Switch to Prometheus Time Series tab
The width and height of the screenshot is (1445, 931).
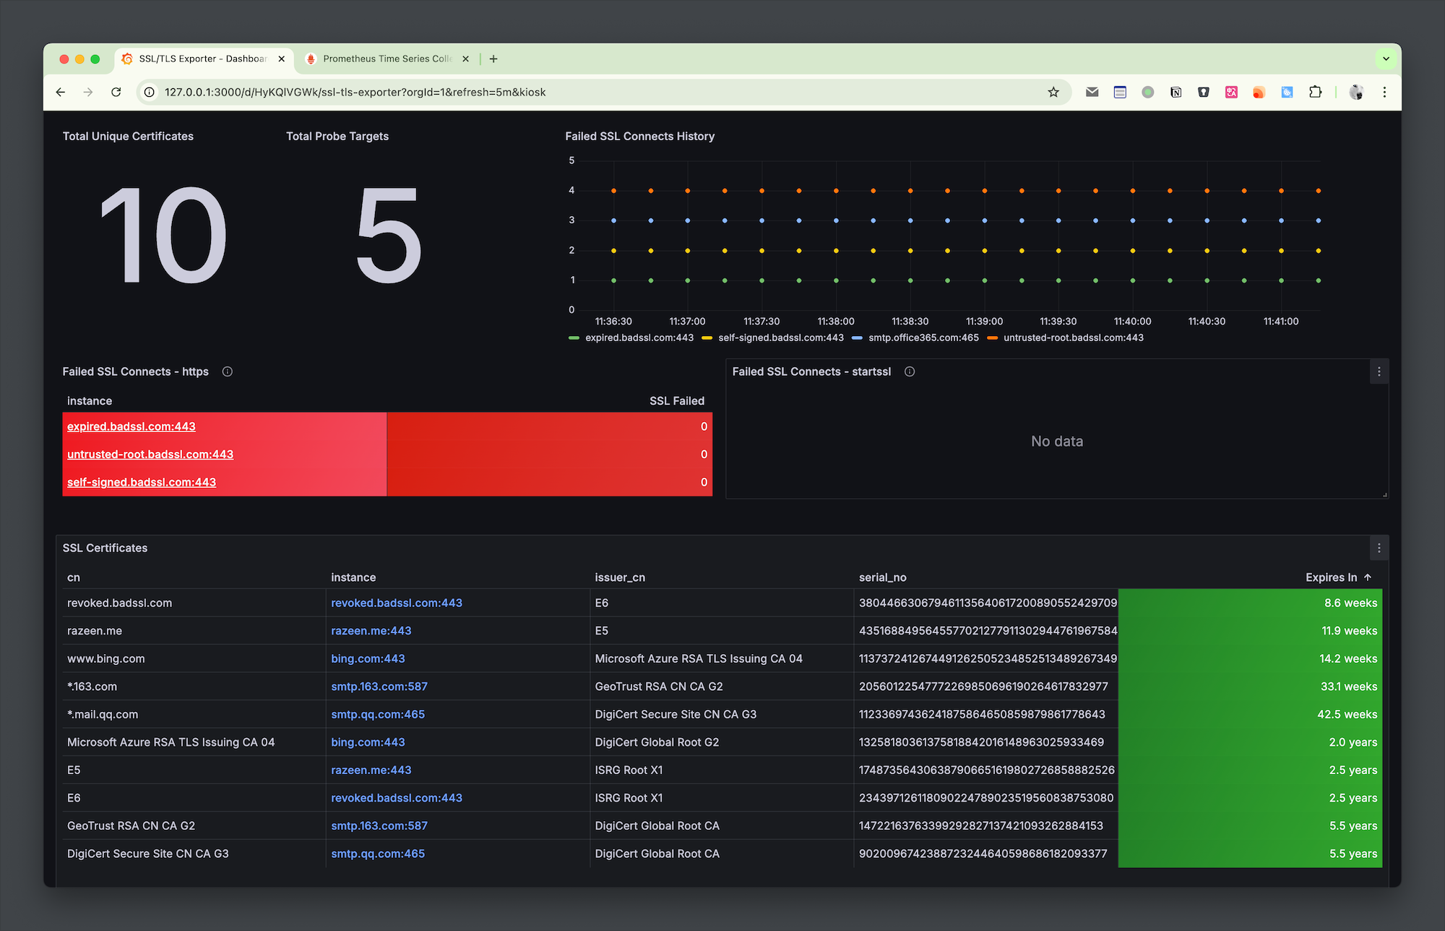(389, 59)
